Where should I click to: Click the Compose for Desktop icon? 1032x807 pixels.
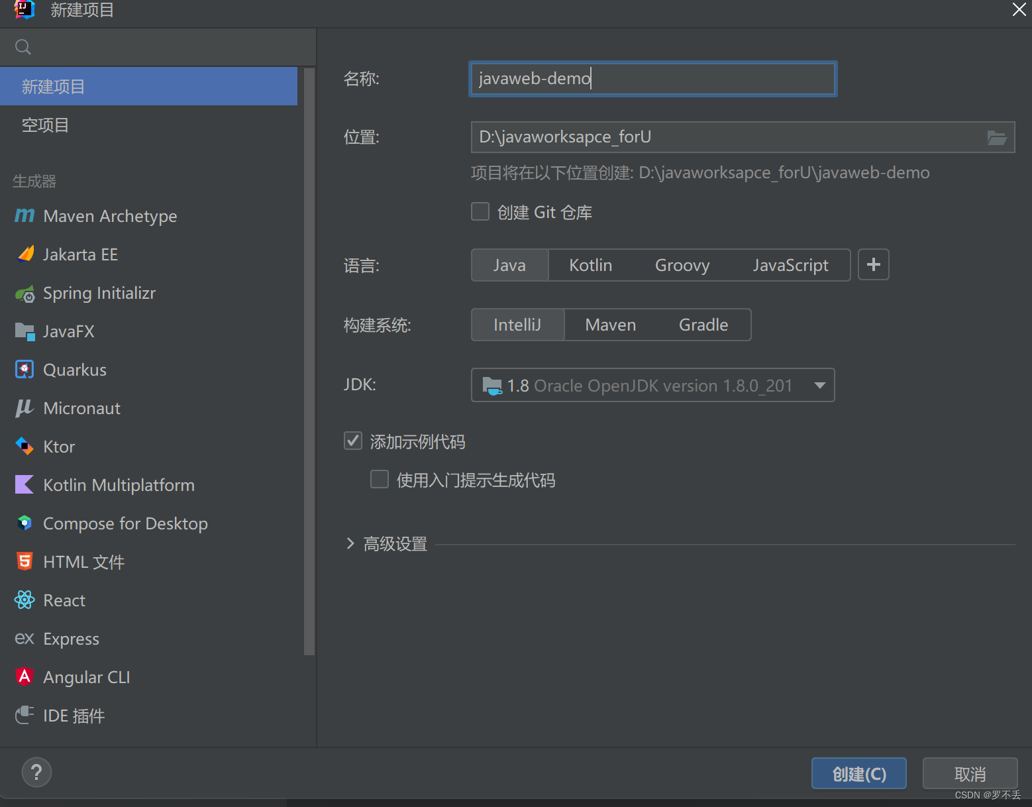pyautogui.click(x=25, y=523)
